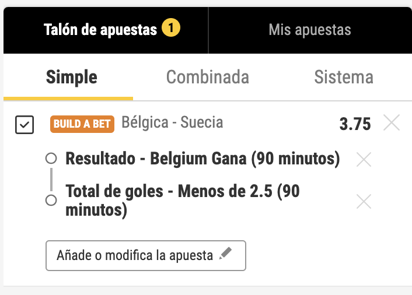
Task: Open the Talón de apuestas tab
Action: 100,29
